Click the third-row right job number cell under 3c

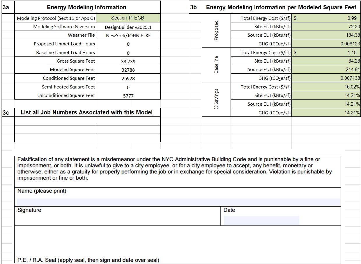[128, 138]
